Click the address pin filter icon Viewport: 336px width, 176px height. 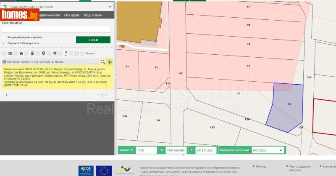tap(44, 53)
